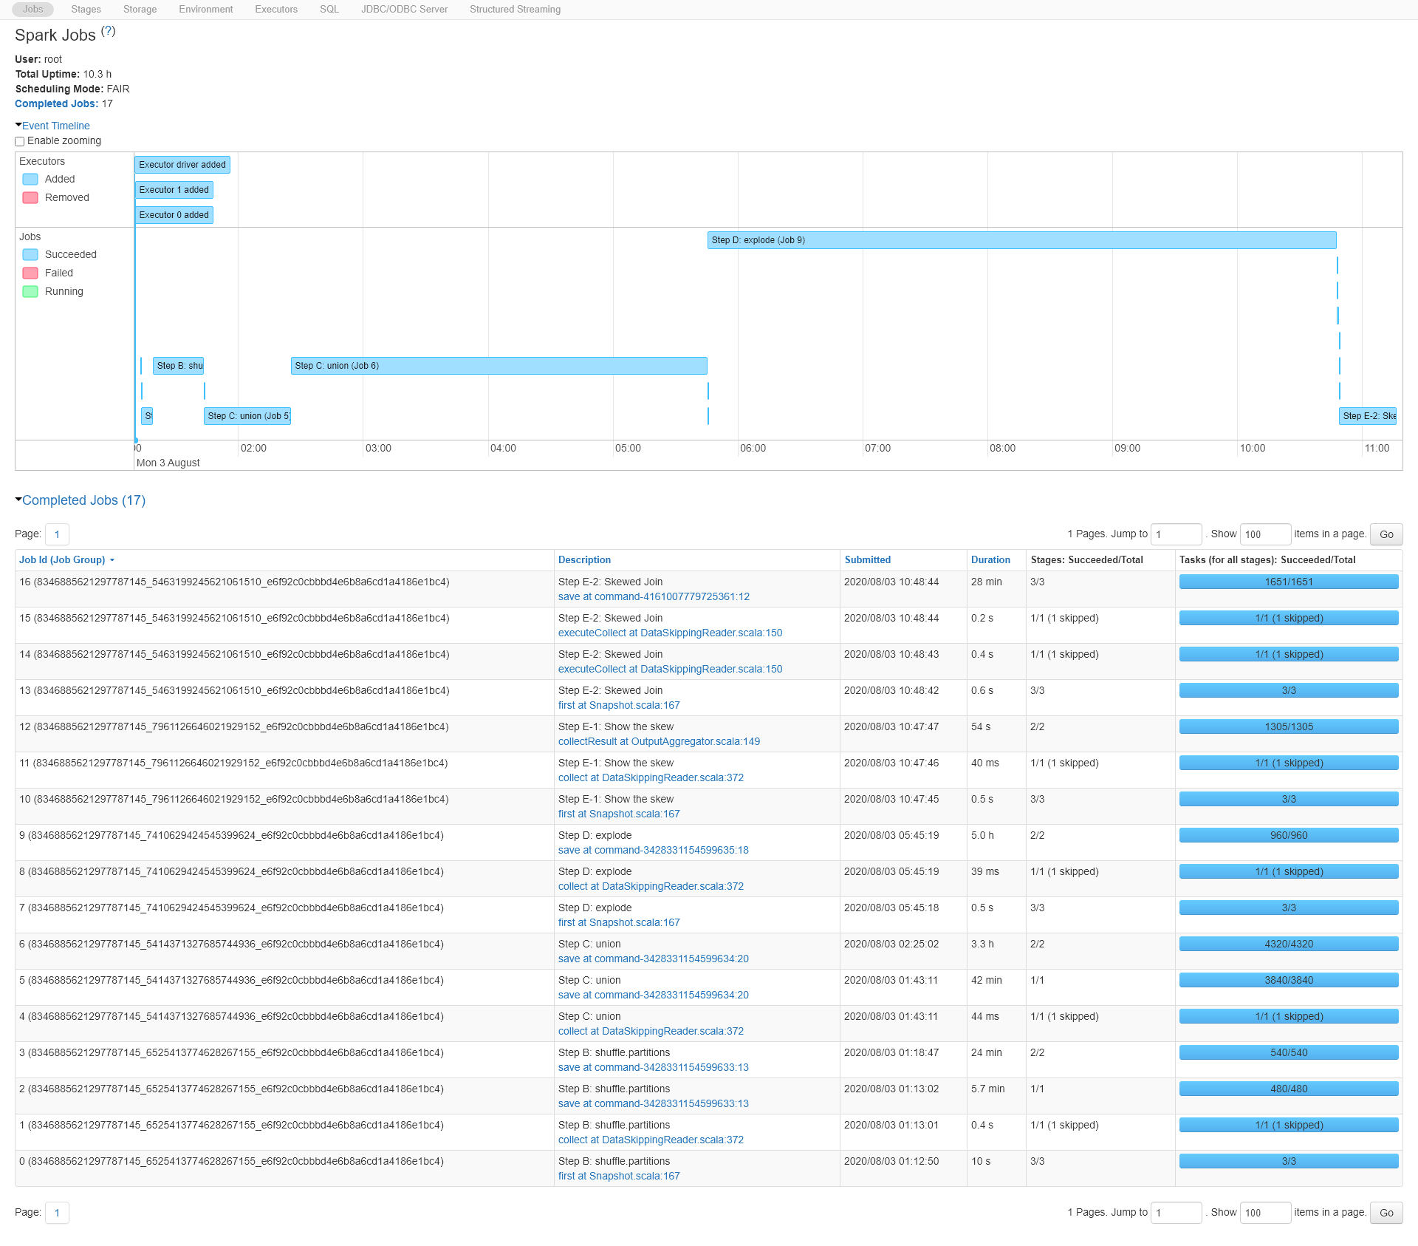Click Executor driver added event
The height and width of the screenshot is (1246, 1418).
[182, 165]
